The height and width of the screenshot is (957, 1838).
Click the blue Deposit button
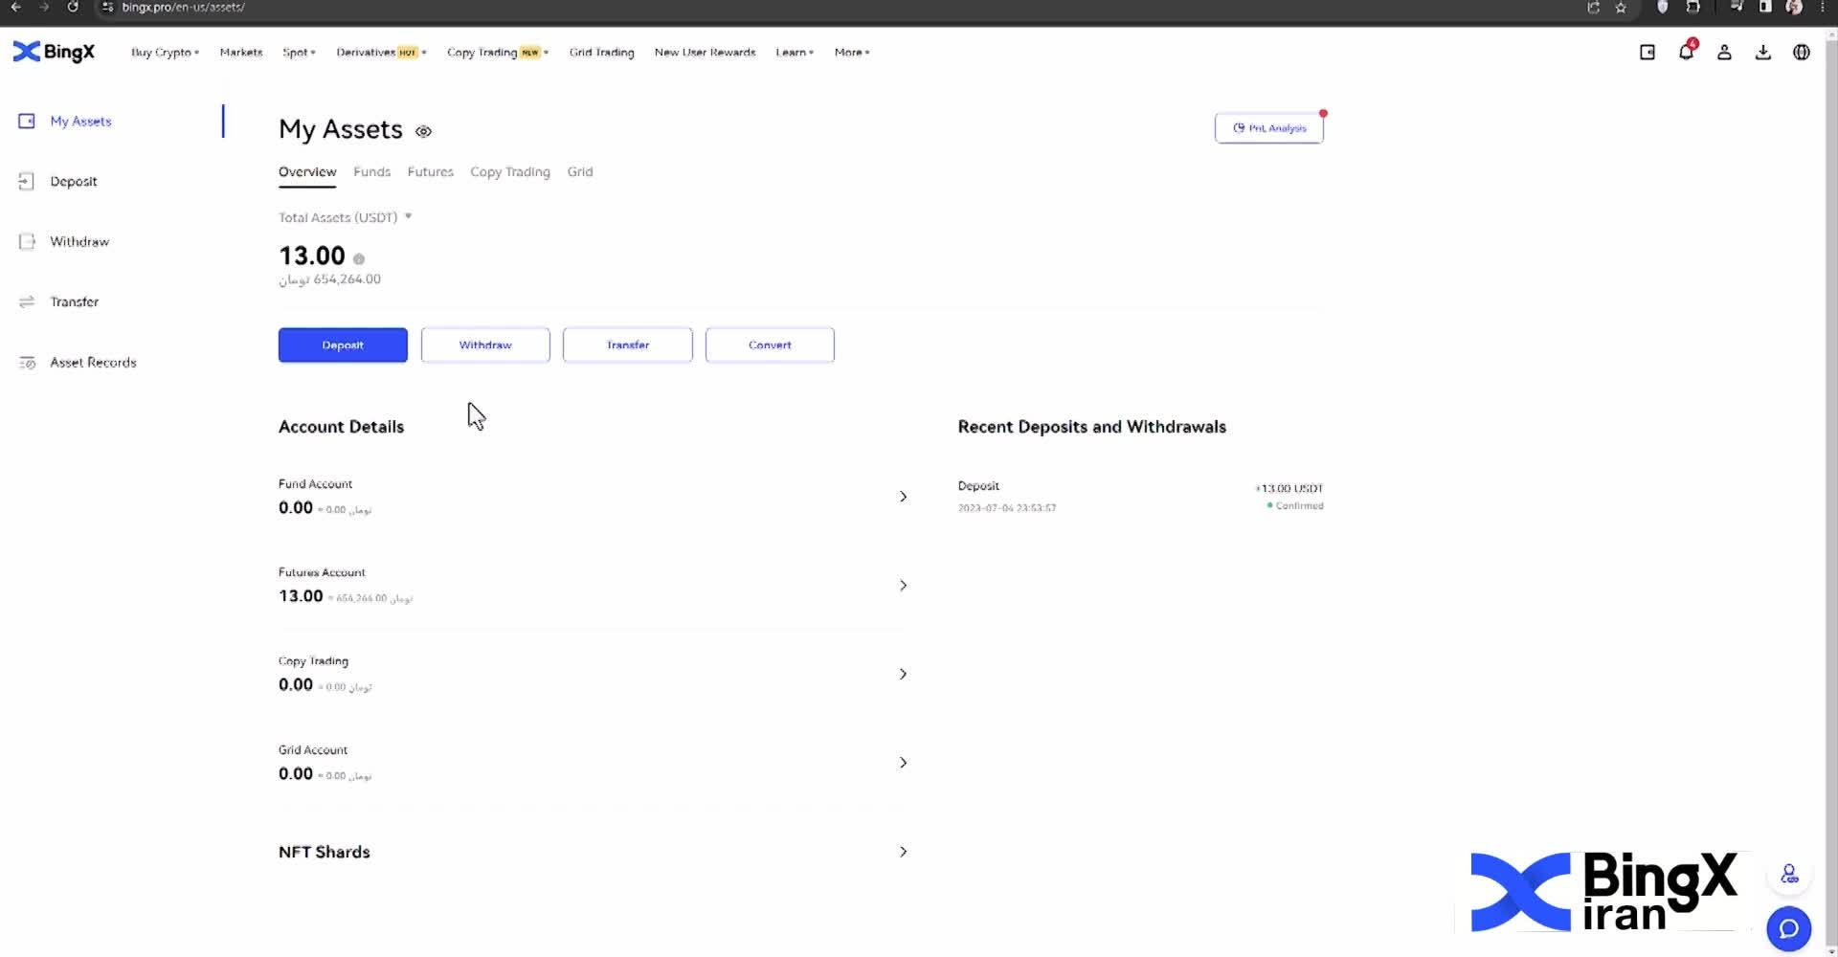pyautogui.click(x=343, y=345)
